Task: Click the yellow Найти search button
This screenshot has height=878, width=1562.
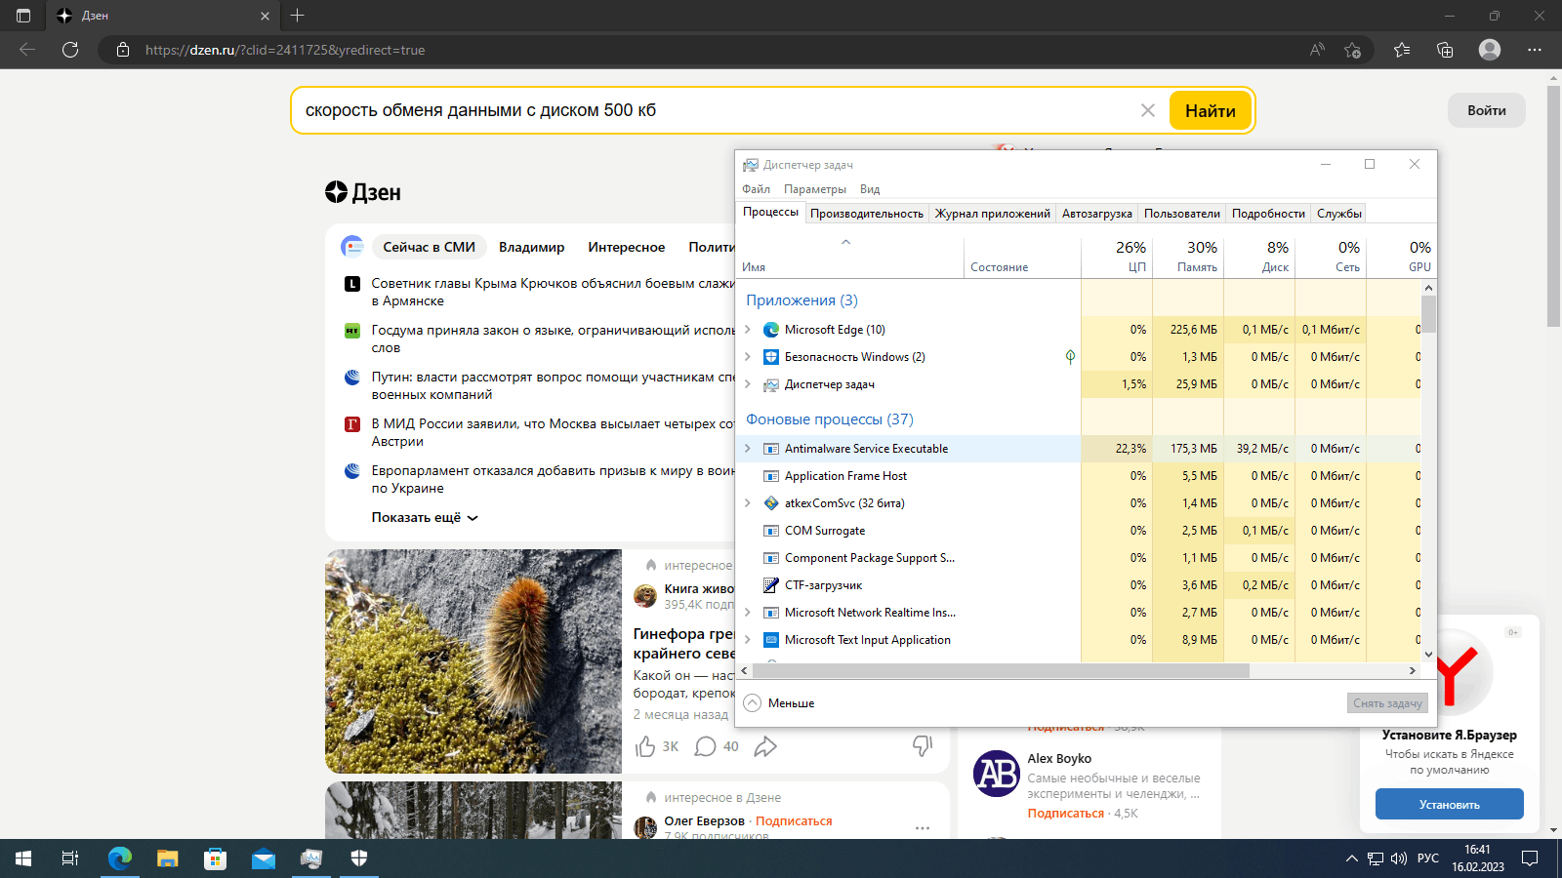Action: 1211,110
